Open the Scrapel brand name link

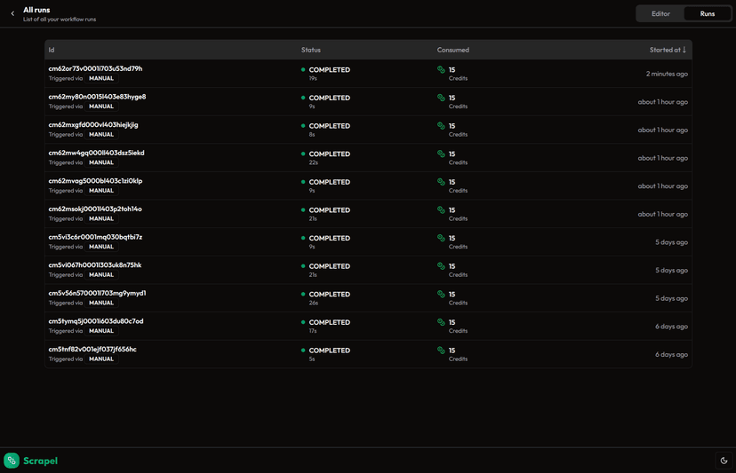(x=40, y=461)
